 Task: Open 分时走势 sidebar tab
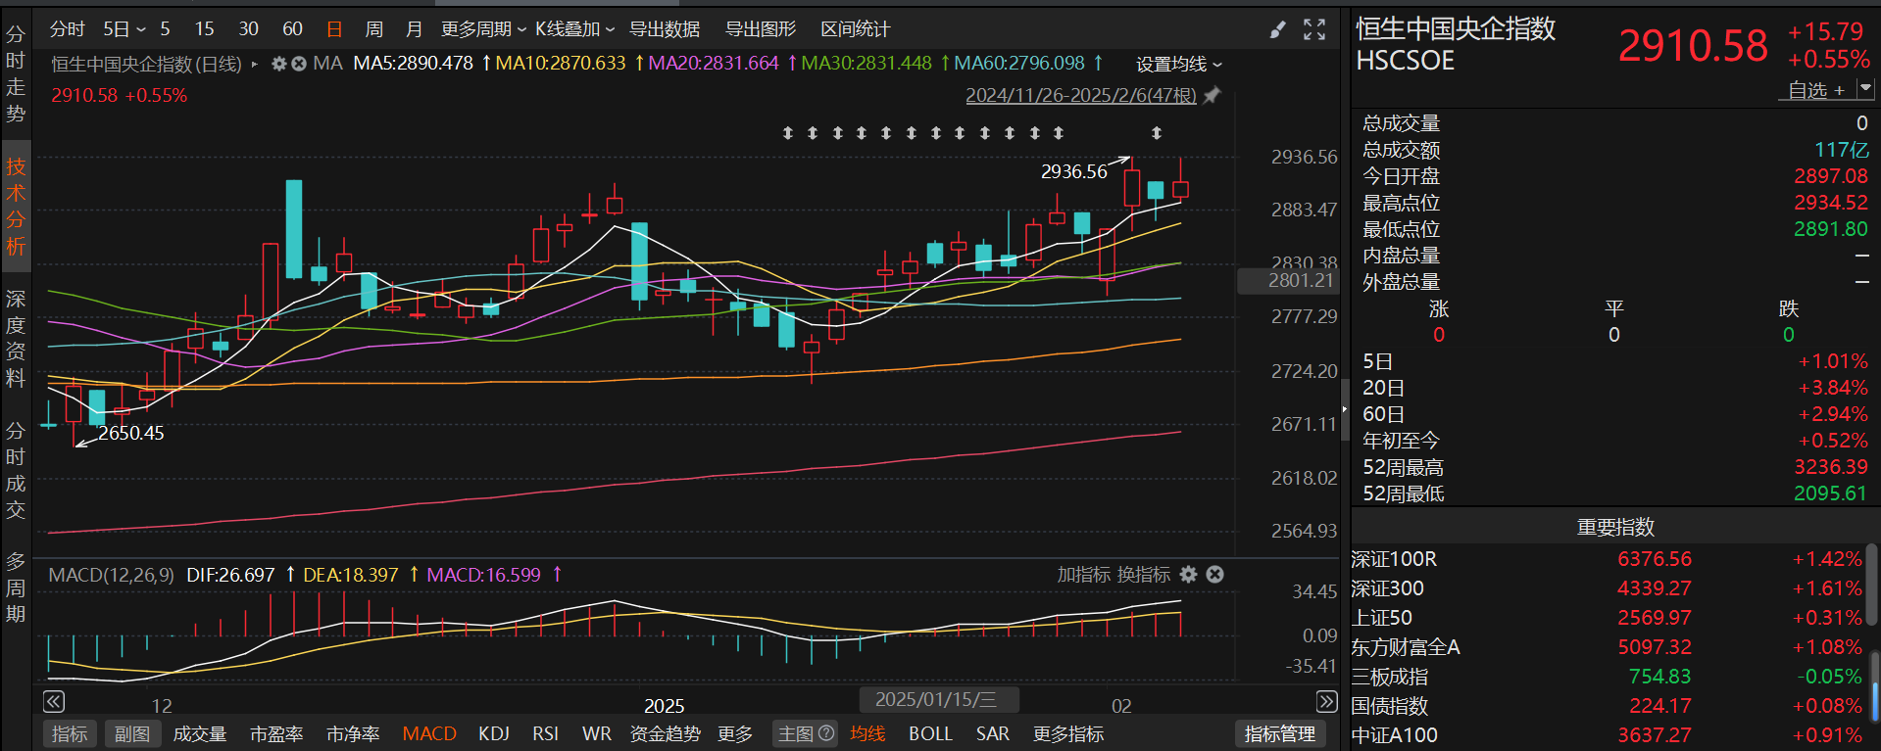click(x=16, y=73)
